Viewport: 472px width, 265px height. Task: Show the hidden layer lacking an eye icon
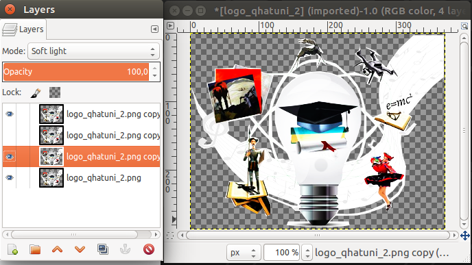click(x=10, y=136)
